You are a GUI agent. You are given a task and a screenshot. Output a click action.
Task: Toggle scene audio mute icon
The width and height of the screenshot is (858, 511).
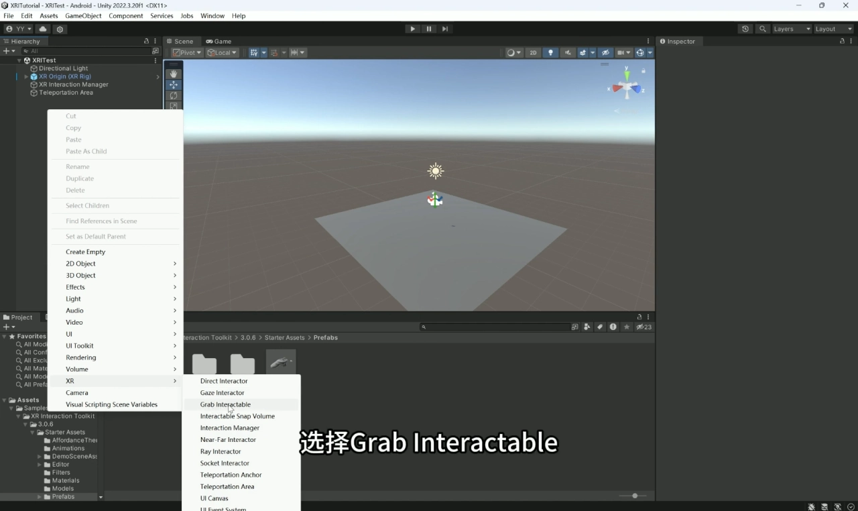click(568, 52)
